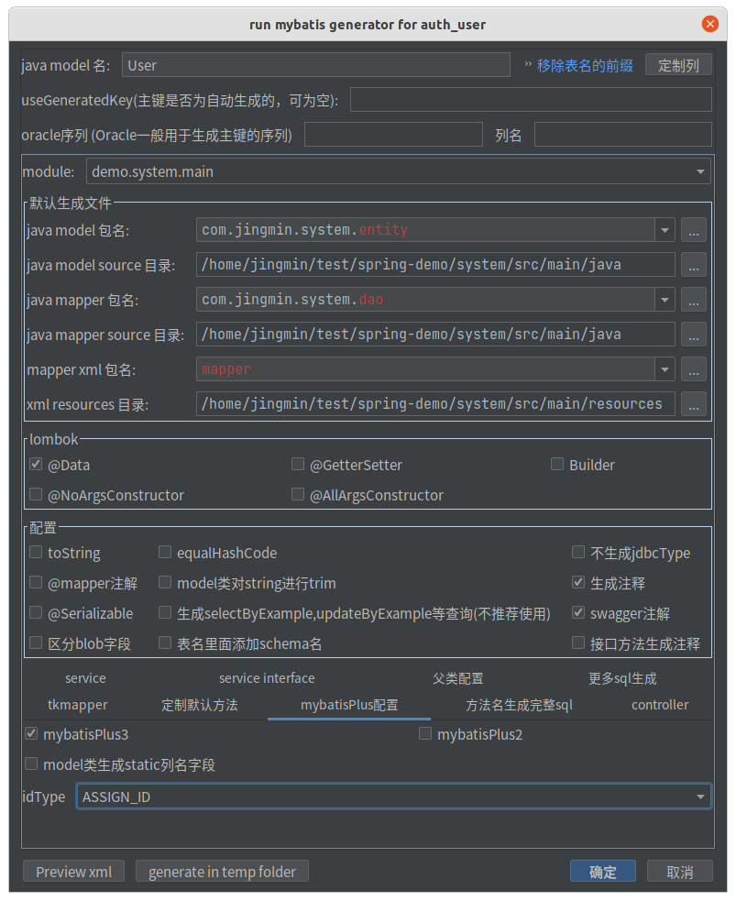The height and width of the screenshot is (901, 736).
Task: Switch to the tkmapper tab
Action: [x=78, y=705]
